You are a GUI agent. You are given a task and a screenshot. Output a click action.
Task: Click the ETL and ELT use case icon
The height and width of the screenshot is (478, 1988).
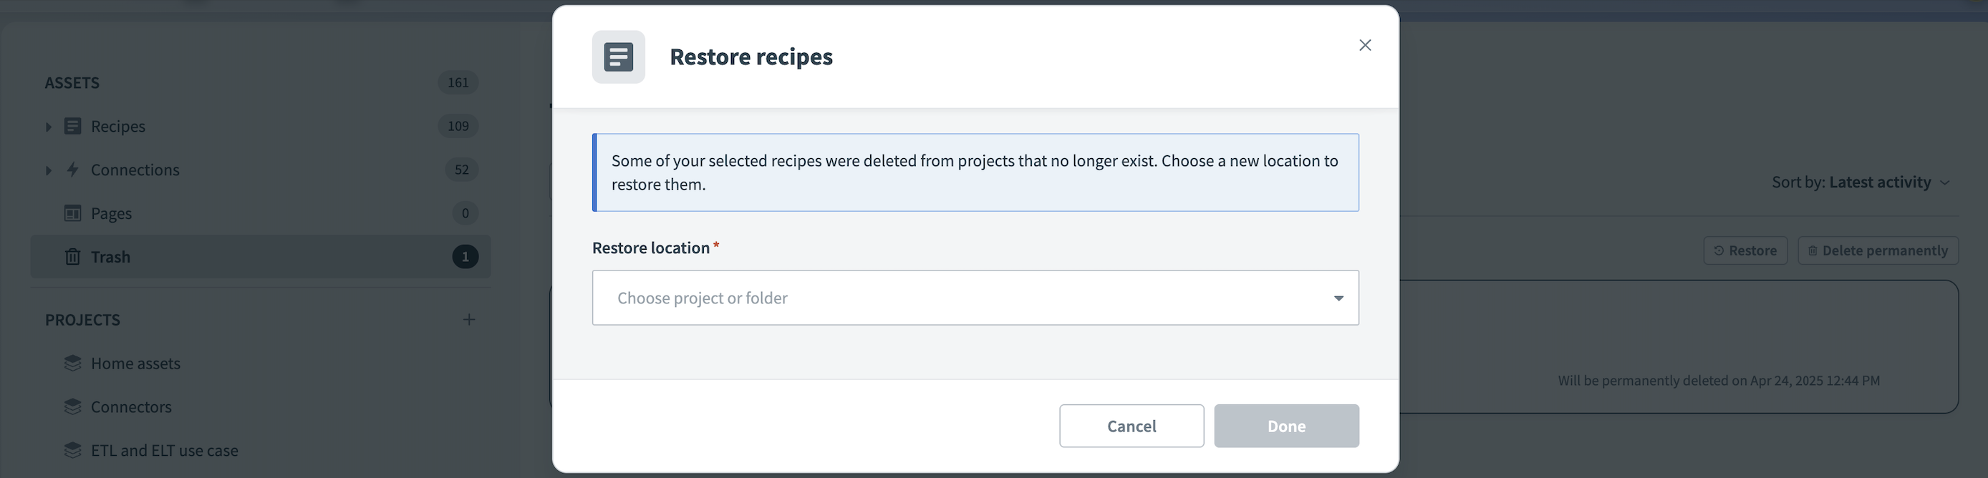point(72,450)
